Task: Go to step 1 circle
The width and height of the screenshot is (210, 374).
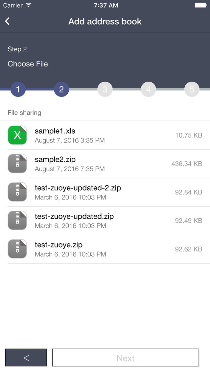Action: (18, 89)
